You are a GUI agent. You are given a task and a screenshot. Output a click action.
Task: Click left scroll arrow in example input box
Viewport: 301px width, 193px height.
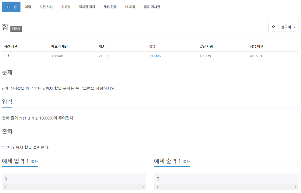pyautogui.click(x=5, y=187)
